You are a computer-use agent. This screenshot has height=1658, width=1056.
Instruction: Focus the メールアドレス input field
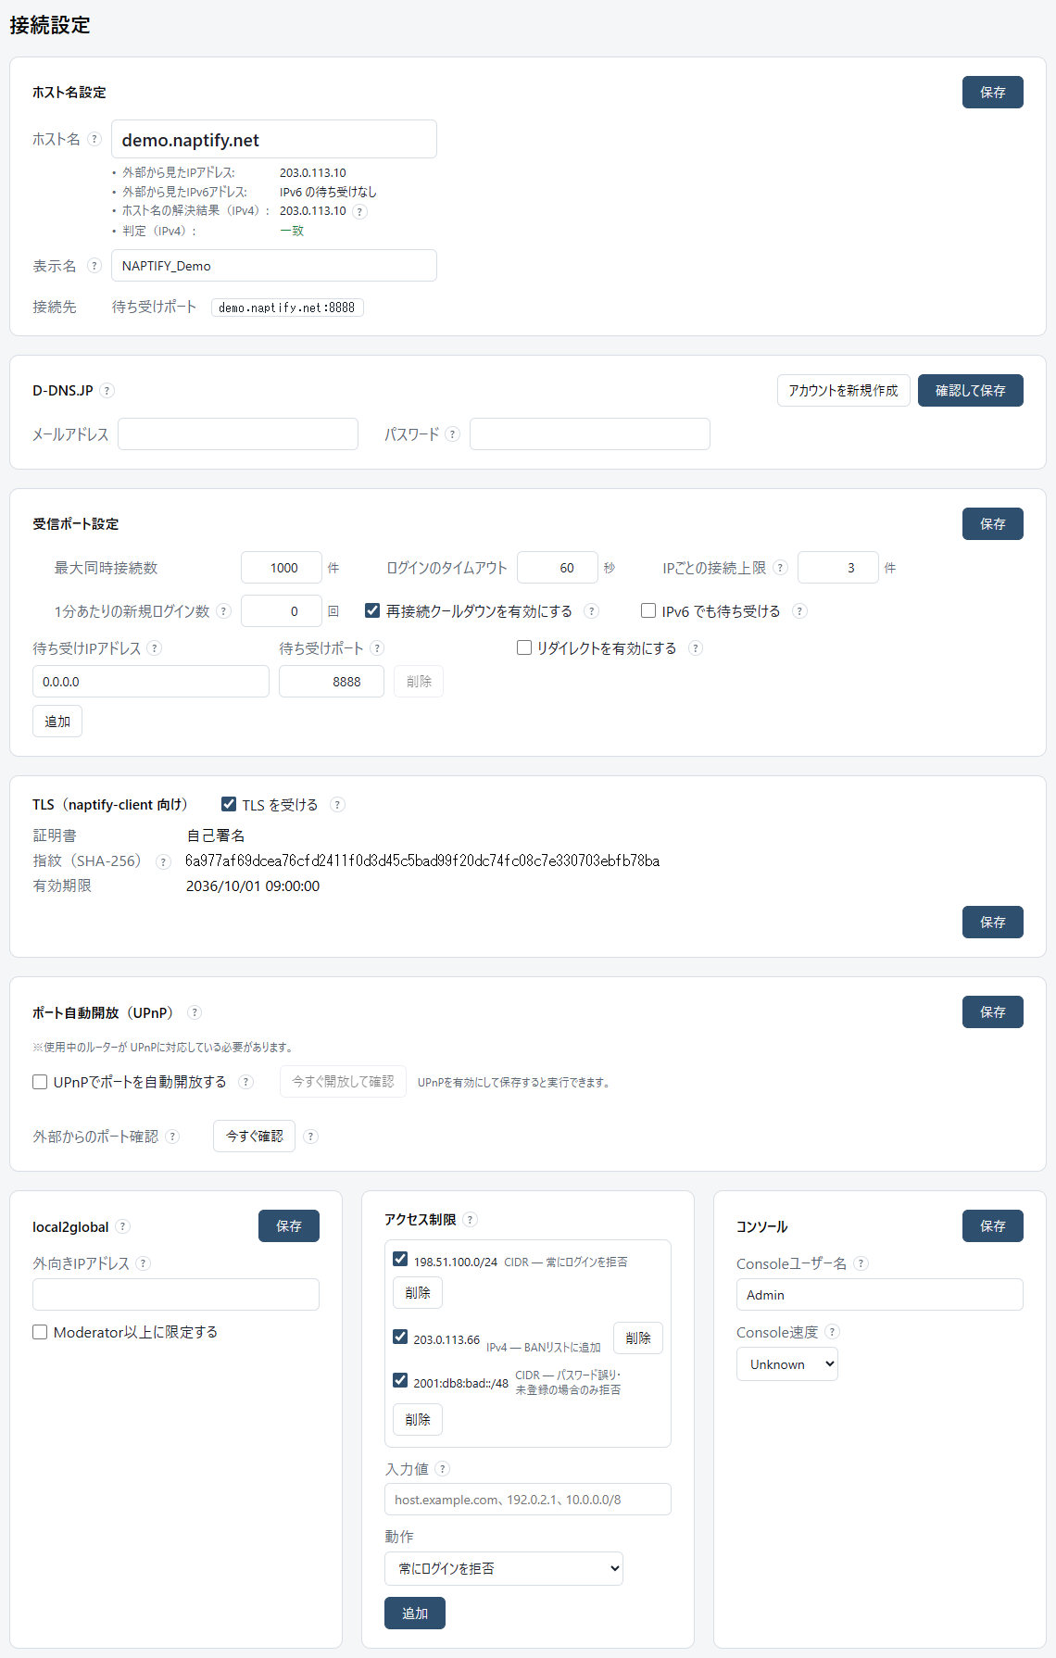(238, 434)
